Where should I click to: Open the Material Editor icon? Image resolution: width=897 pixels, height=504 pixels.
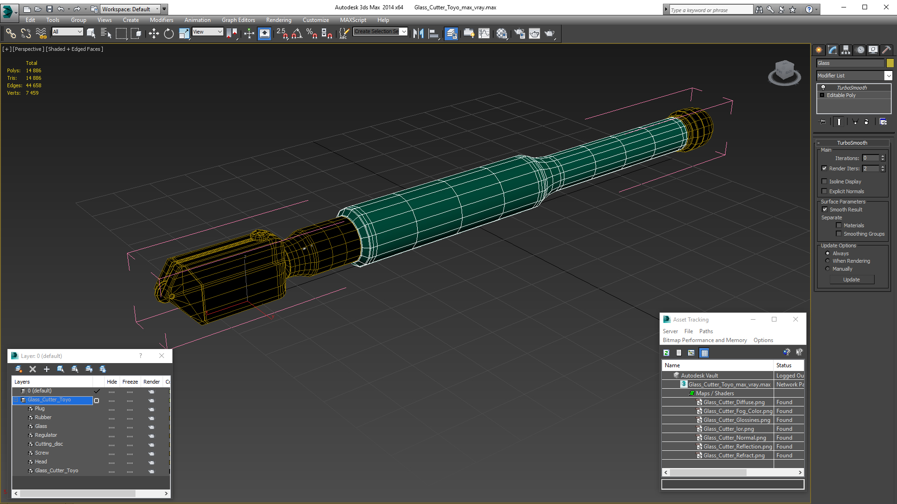pyautogui.click(x=502, y=33)
